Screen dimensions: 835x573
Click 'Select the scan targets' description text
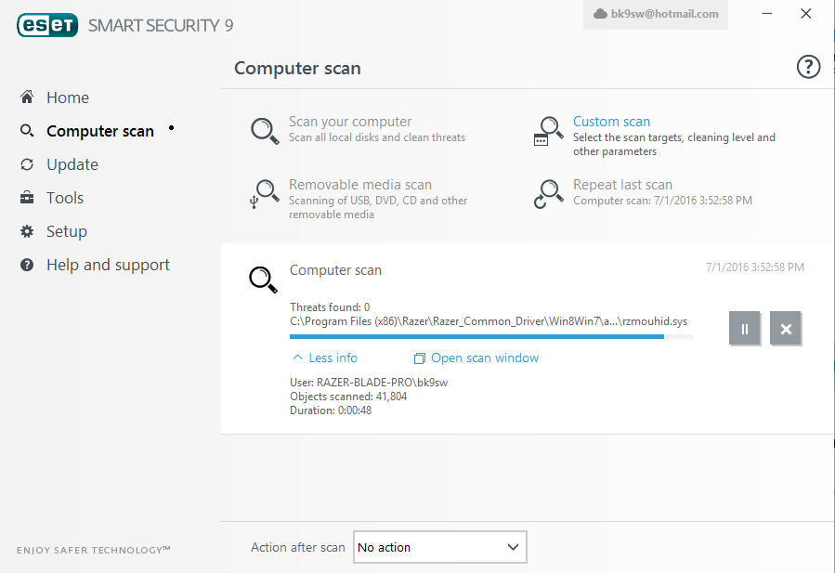pos(674,144)
